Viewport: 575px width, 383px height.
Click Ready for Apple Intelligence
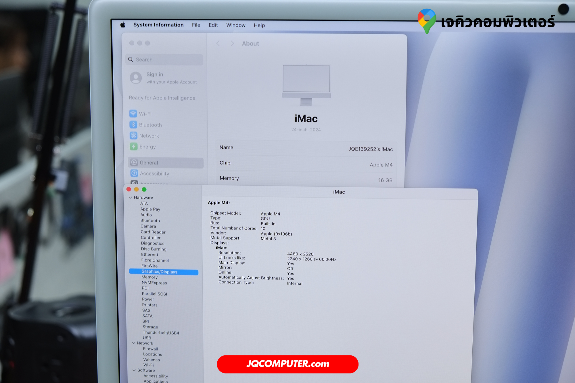click(x=162, y=98)
